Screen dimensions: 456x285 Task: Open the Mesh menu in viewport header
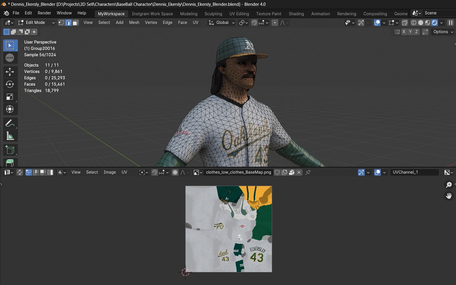(134, 22)
